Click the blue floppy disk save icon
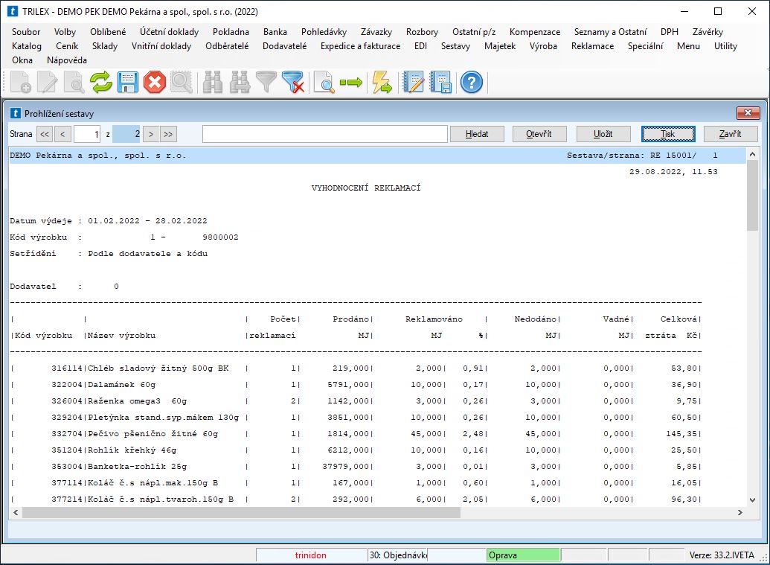This screenshot has height=565, width=770. click(x=128, y=82)
